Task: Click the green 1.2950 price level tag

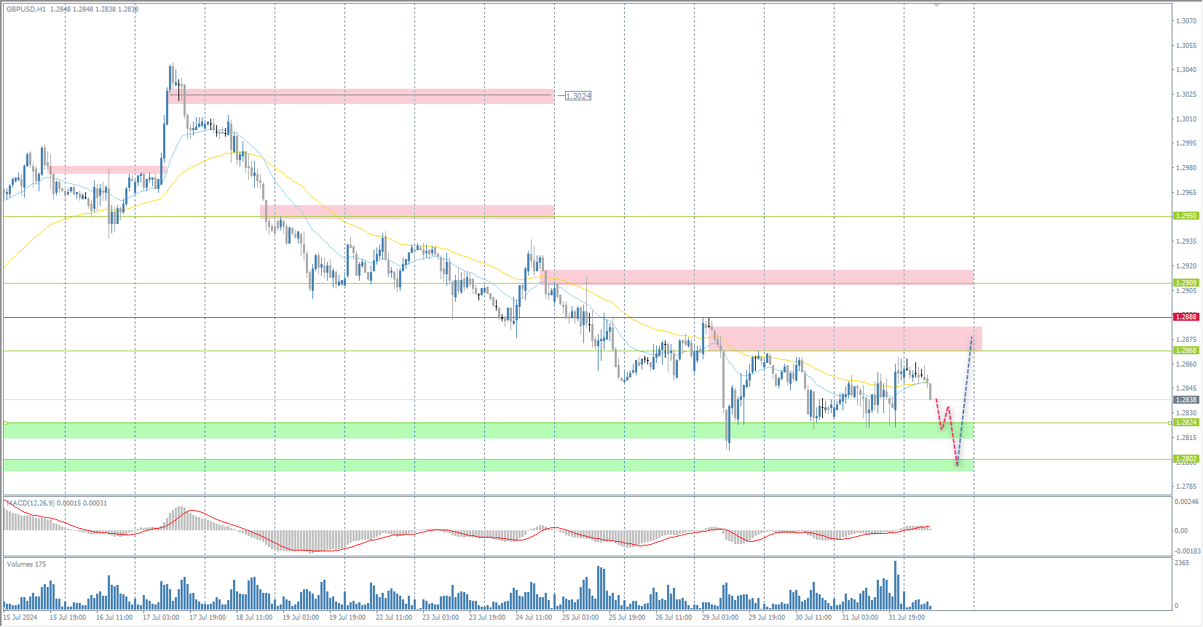Action: 1186,216
